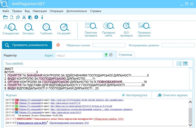Click the text editor scrollbar
Screen dimensions: 196x128
tap(191, 79)
